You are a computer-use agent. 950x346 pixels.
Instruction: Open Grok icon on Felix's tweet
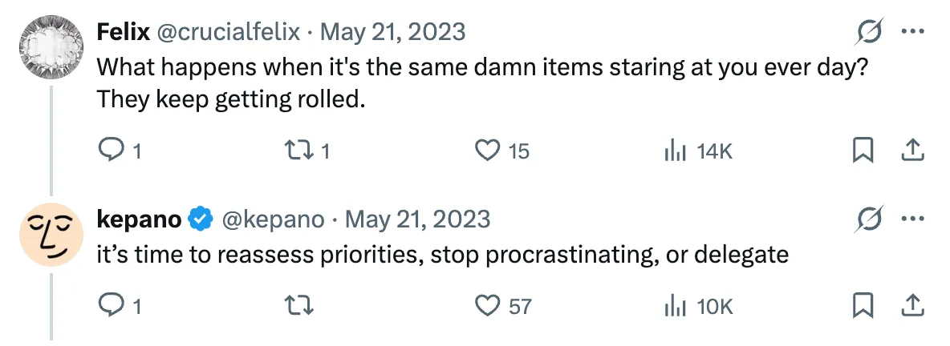pos(870,32)
